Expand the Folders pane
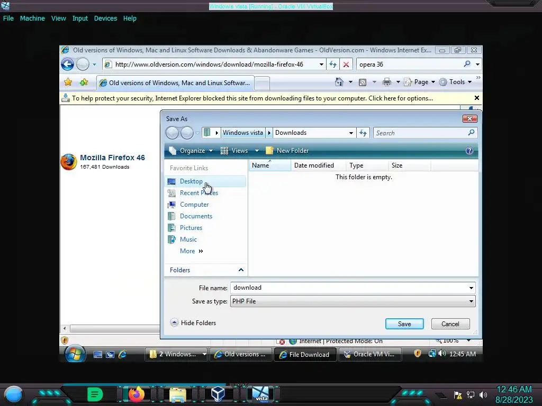542x406 pixels. (x=241, y=270)
